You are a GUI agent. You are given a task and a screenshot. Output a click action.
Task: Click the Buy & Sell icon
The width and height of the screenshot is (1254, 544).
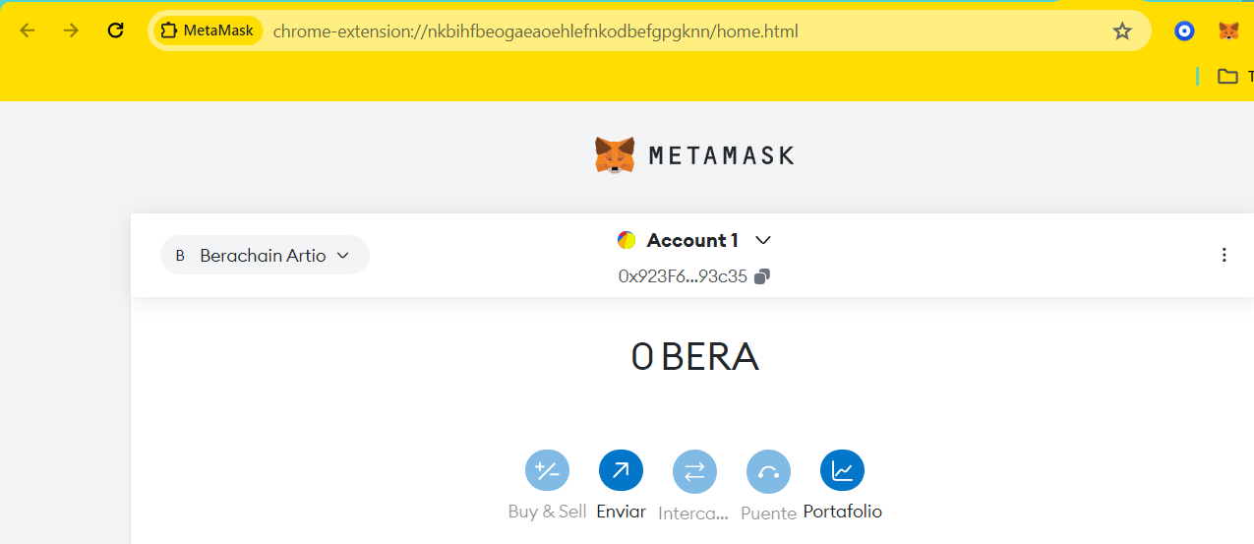tap(547, 471)
